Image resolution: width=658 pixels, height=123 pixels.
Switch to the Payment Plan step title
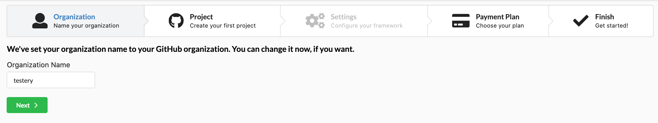pyautogui.click(x=497, y=17)
